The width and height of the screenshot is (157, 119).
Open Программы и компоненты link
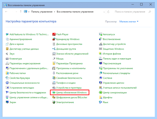[71, 68]
